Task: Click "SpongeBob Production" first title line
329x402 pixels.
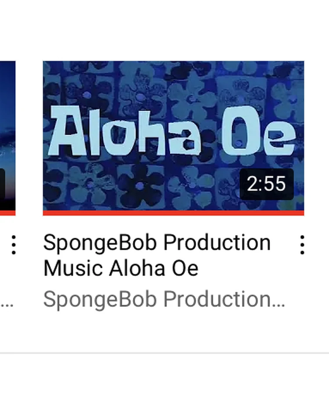Action: point(157,243)
